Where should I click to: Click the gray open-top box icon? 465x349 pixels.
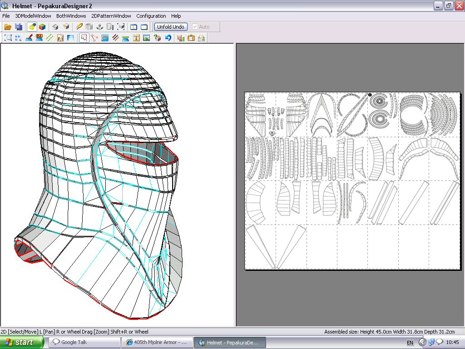click(55, 27)
